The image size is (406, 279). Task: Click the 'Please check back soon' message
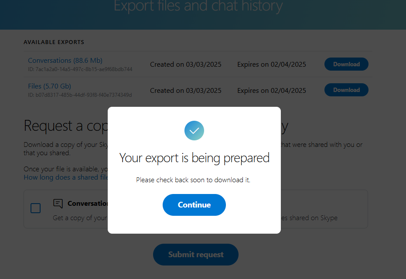point(193,180)
